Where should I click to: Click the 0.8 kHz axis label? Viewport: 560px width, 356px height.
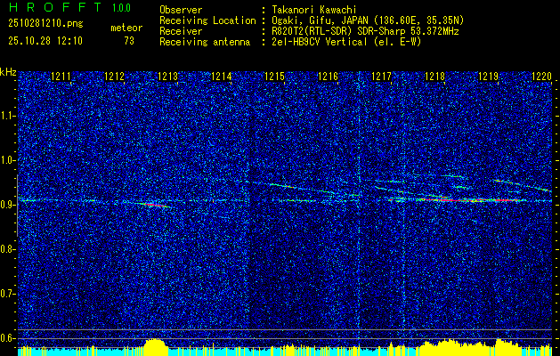7,249
